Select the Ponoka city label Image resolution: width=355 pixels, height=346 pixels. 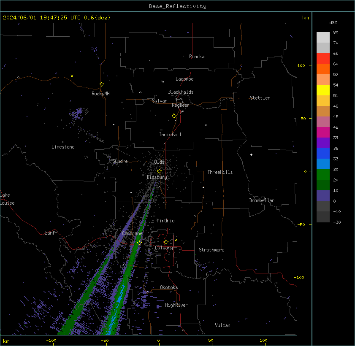(197, 57)
